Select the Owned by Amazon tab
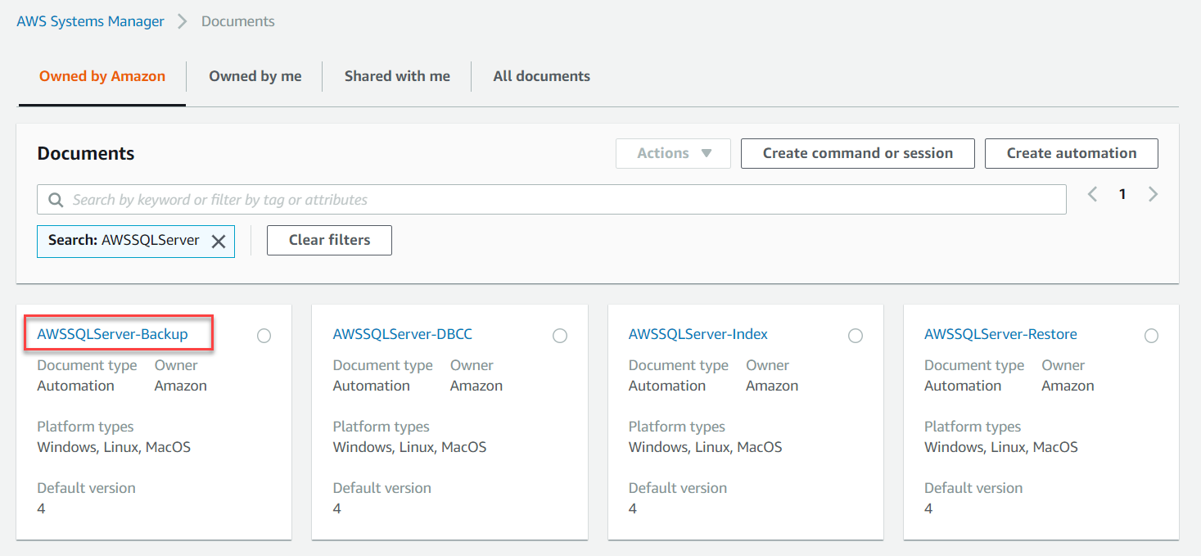Screen dimensions: 1201x556 coord(102,75)
